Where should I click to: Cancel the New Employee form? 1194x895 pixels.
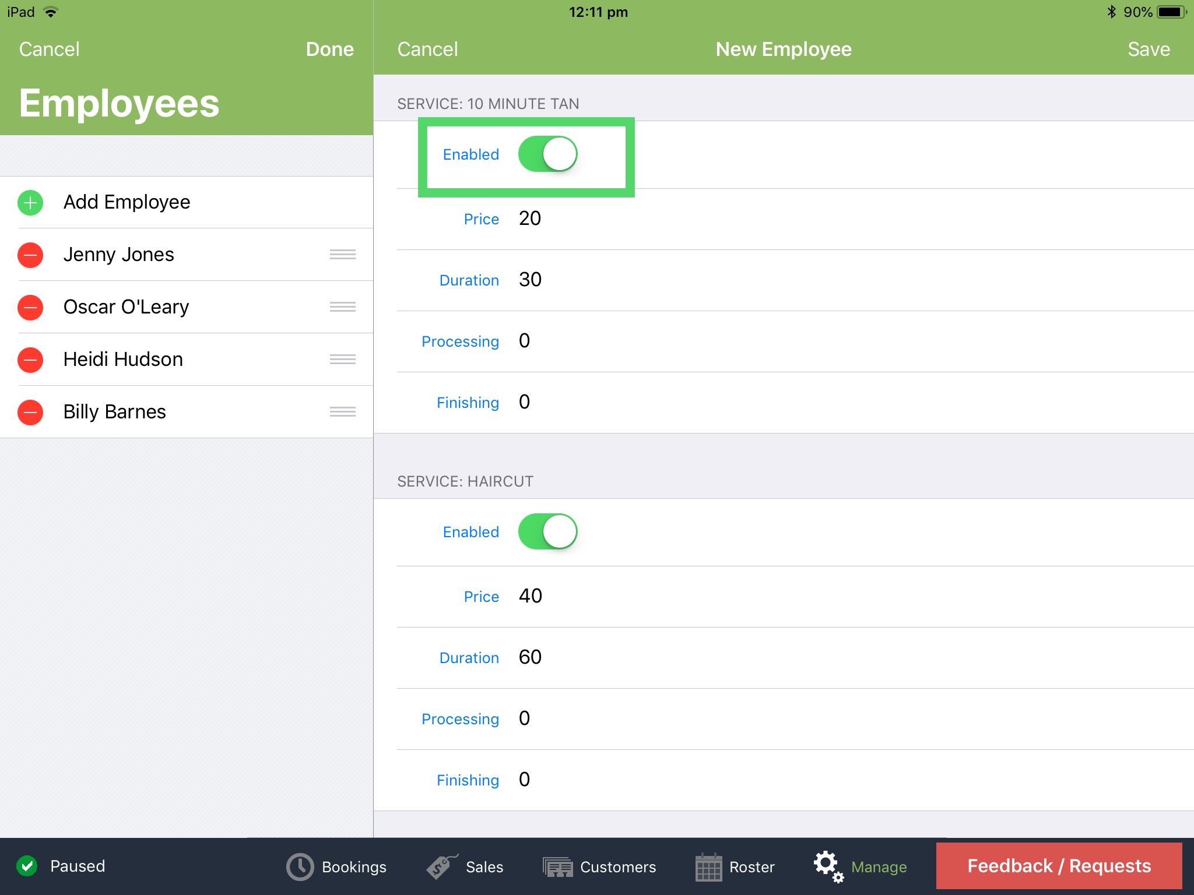point(427,49)
